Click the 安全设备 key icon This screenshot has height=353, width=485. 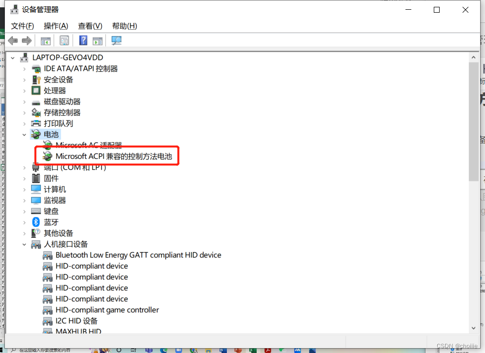(36, 80)
